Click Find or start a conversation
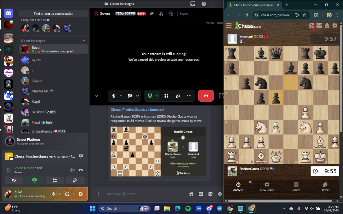343x214 pixels. 54,14
